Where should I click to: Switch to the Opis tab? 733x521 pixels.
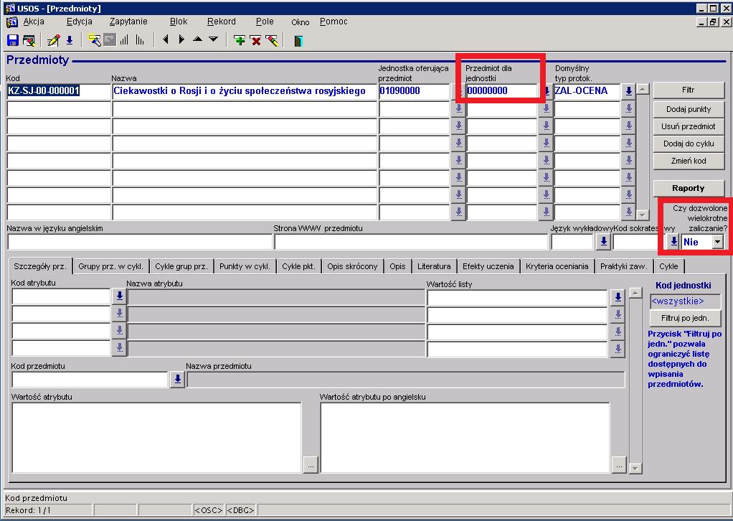(397, 266)
